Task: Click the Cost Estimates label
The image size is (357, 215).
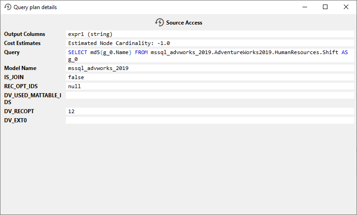Action: [22, 43]
